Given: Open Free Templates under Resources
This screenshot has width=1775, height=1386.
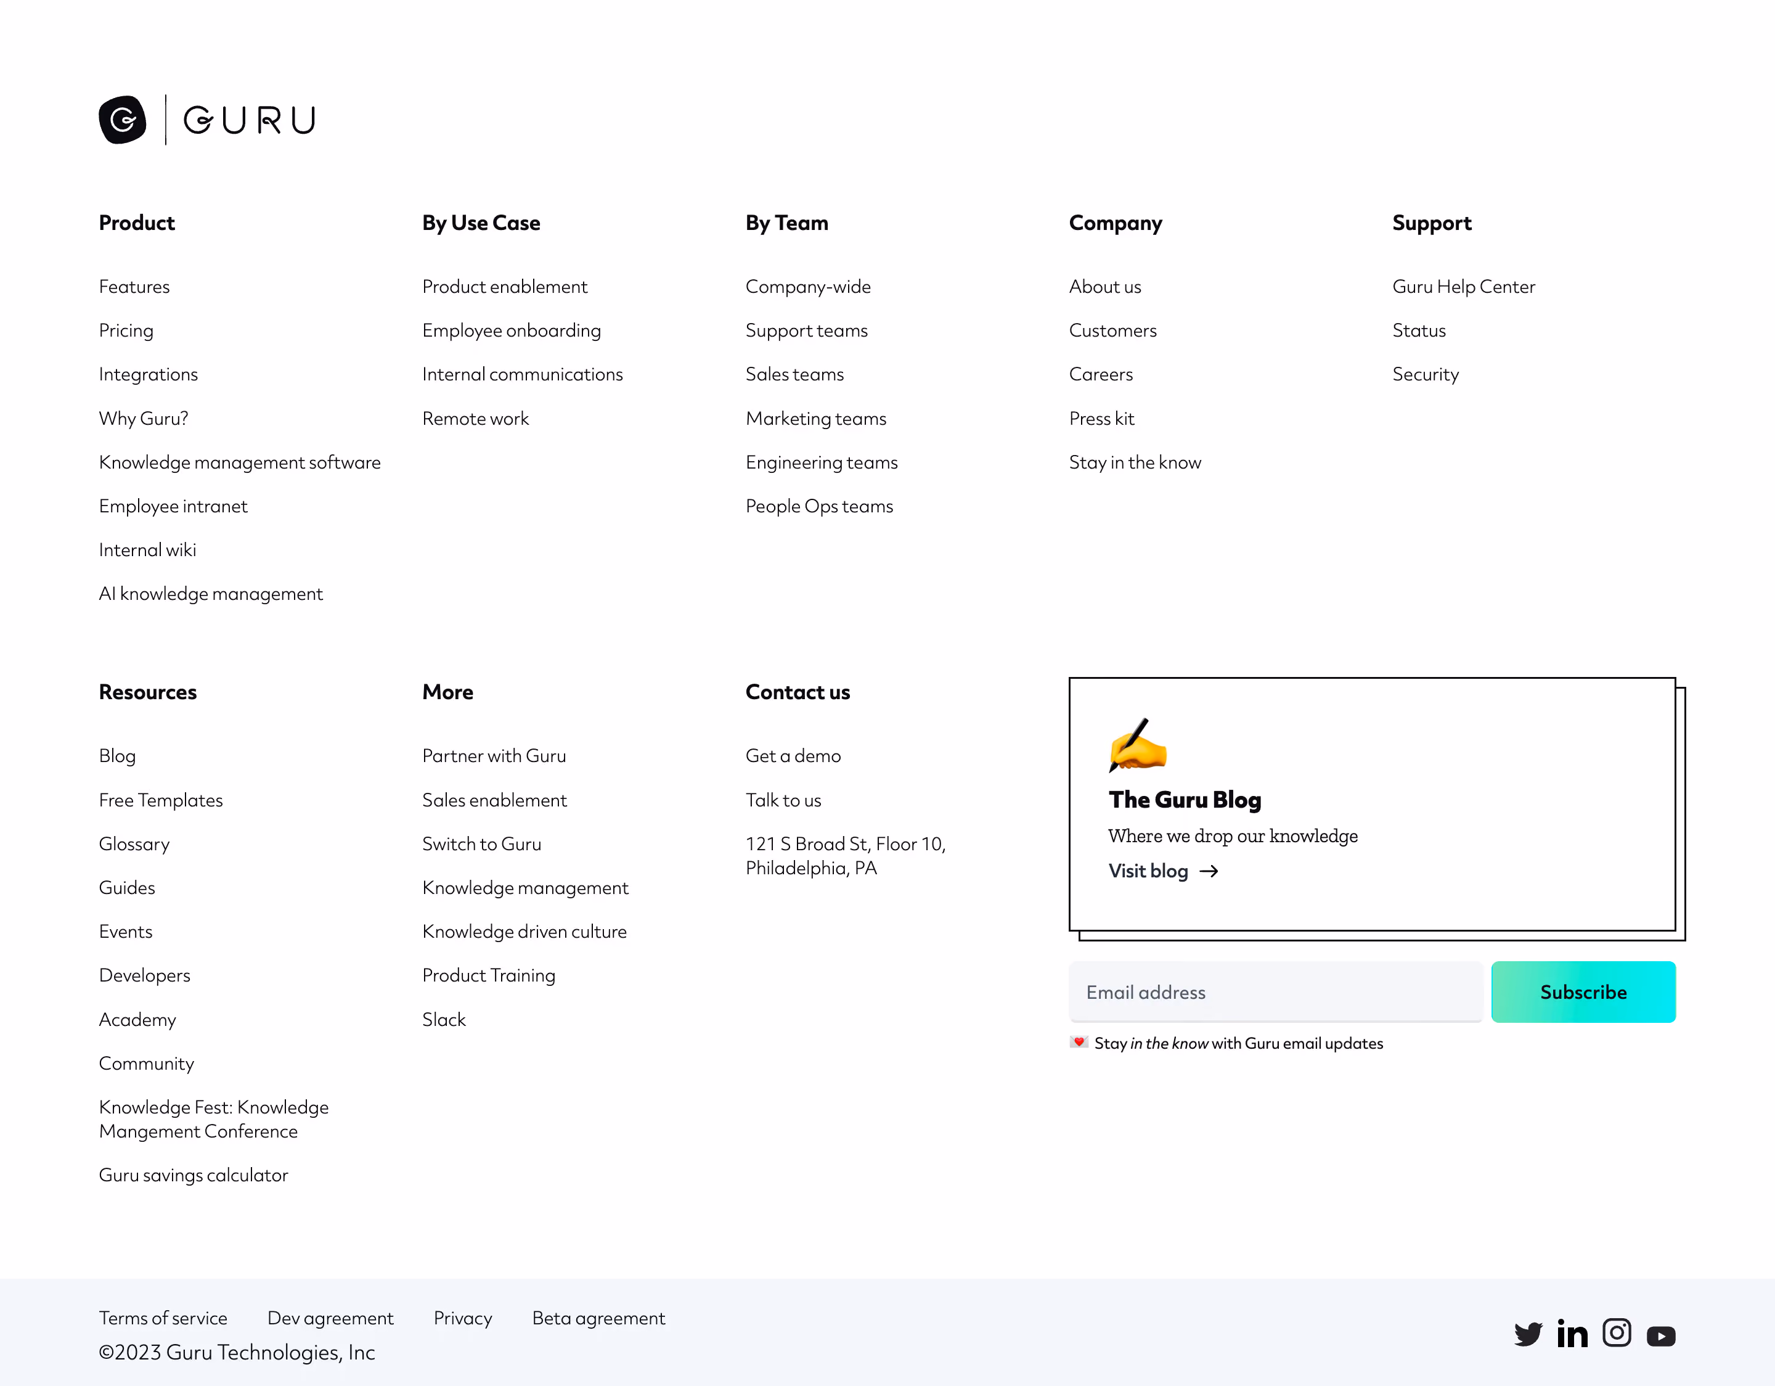Looking at the screenshot, I should 161,801.
